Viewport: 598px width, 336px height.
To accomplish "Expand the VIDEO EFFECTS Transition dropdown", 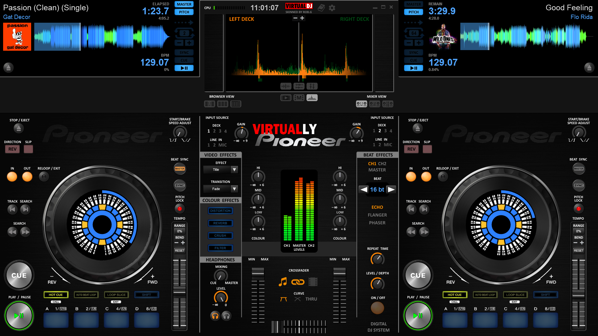I will point(235,189).
